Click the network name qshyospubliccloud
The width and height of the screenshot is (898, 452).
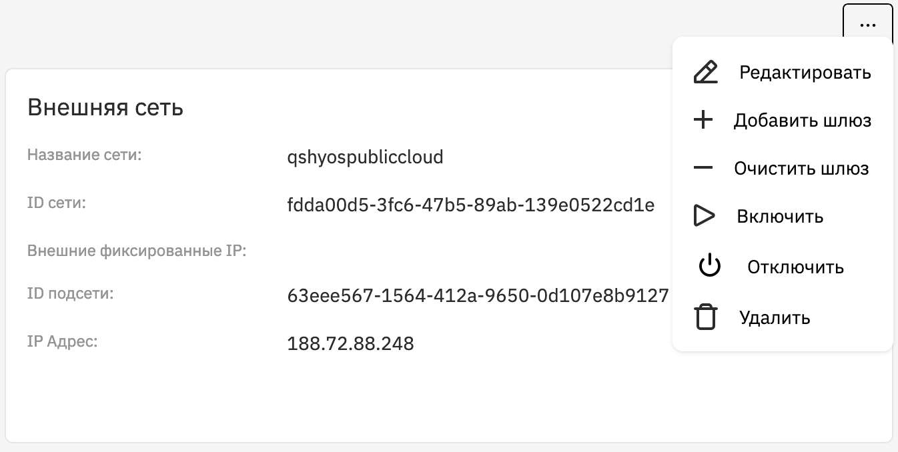(x=365, y=157)
